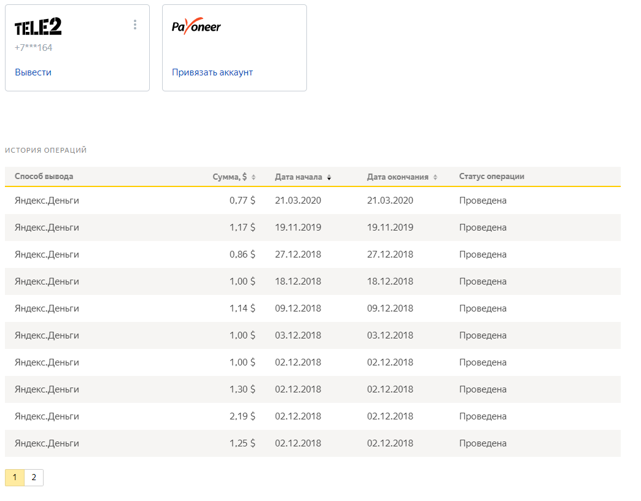The width and height of the screenshot is (641, 501).
Task: Select the 1,17 $ row dated 19.11.2019
Action: 313,228
